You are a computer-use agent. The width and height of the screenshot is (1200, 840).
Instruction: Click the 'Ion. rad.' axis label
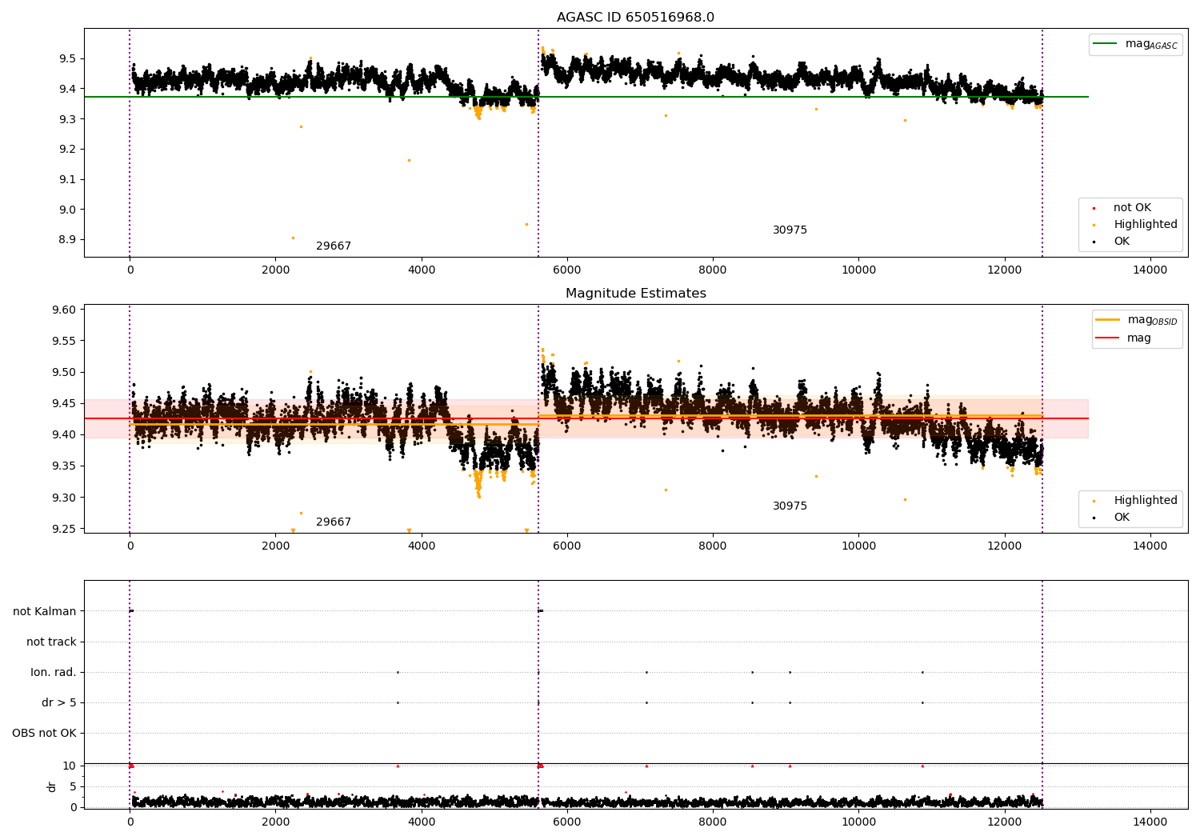54,672
